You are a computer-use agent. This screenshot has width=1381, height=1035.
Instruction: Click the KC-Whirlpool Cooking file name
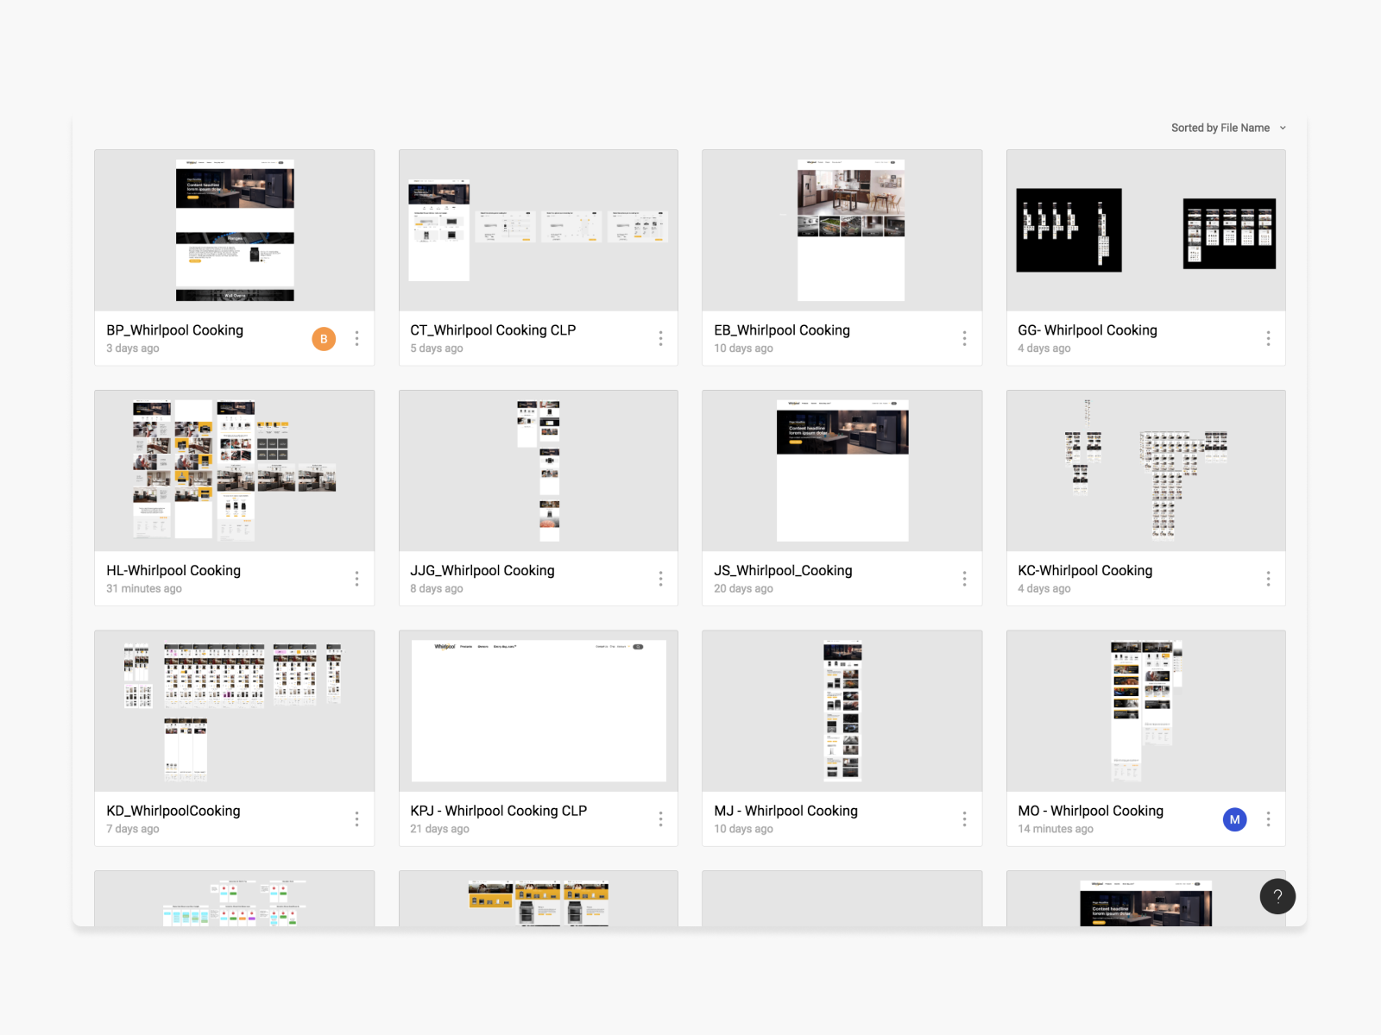click(1085, 571)
